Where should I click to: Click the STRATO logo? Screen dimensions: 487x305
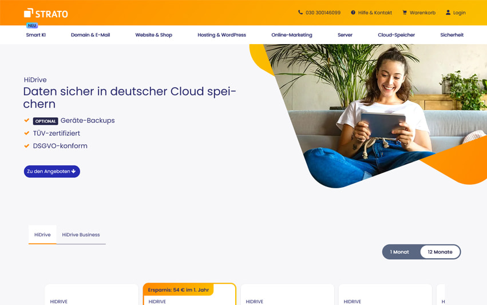(46, 13)
